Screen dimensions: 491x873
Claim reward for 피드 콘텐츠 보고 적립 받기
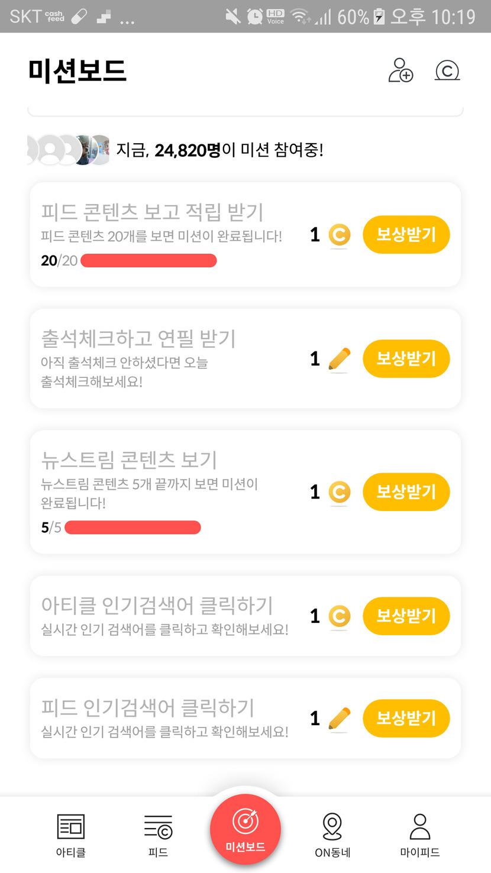pos(406,235)
